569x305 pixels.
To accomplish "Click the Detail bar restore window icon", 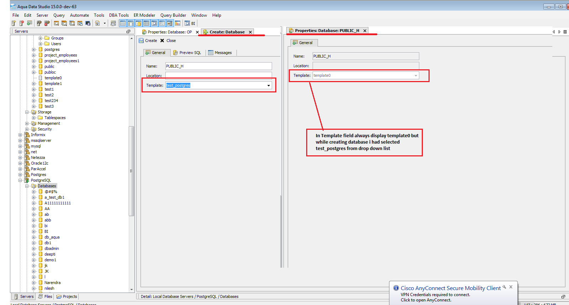I will [563, 296].
